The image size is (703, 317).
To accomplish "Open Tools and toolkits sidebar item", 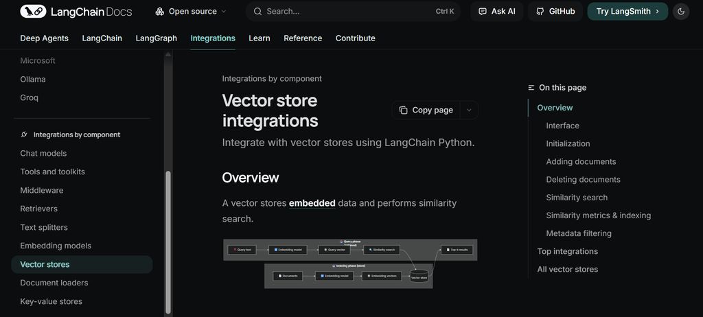I will 52,172.
